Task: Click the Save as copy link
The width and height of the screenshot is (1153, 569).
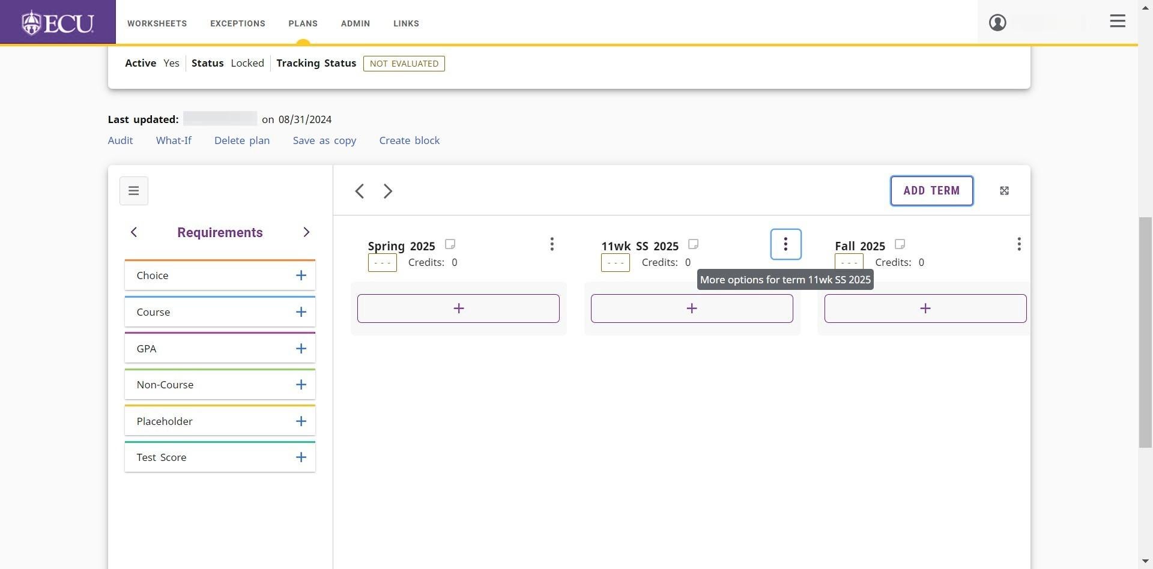Action: [324, 140]
